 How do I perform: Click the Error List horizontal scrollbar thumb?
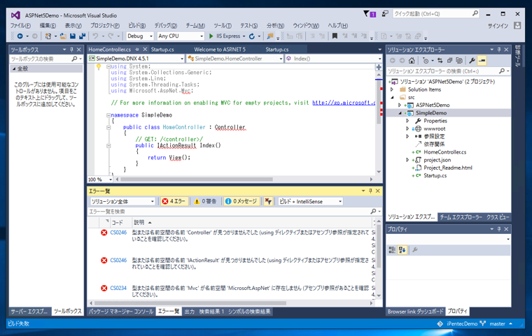click(190, 303)
